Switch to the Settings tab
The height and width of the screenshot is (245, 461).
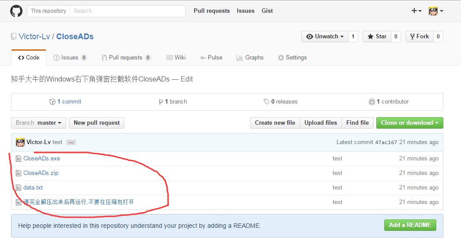point(292,58)
